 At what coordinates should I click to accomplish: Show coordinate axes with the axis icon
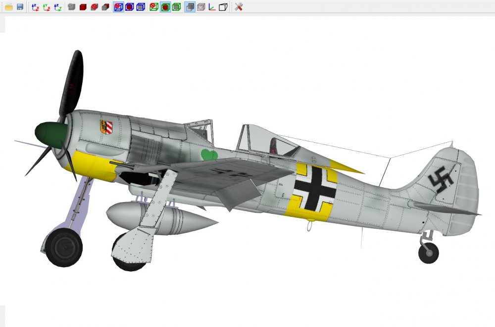[x=212, y=7]
